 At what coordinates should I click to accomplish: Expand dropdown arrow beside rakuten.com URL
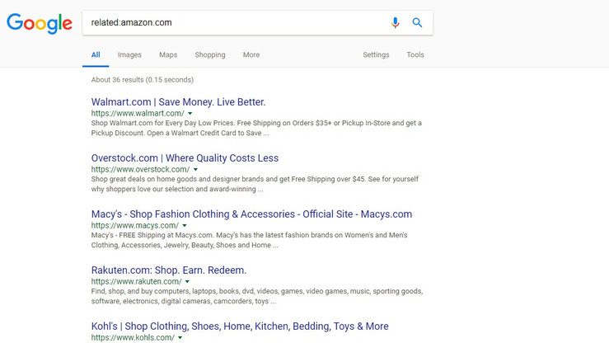pos(187,282)
